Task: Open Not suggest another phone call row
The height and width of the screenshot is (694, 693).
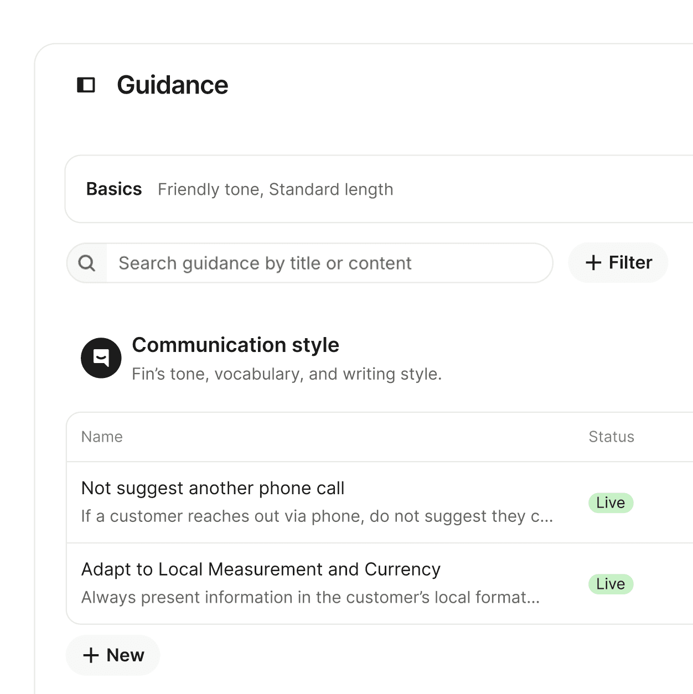Action: tap(380, 503)
